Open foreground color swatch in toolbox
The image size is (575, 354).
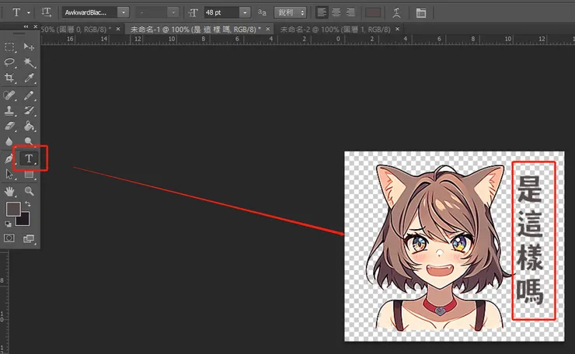pyautogui.click(x=13, y=209)
